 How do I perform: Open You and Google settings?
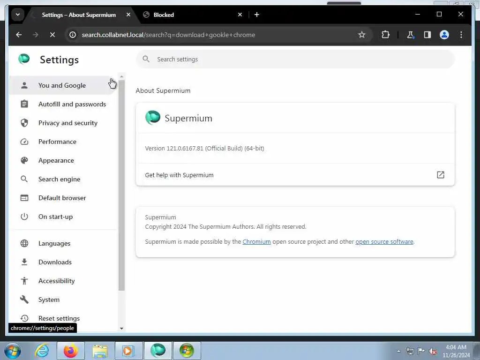point(64,85)
